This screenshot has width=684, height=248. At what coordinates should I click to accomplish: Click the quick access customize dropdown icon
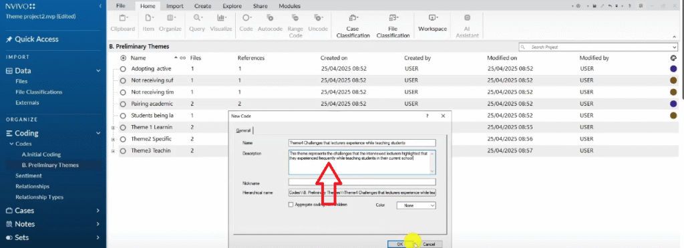click(617, 5)
